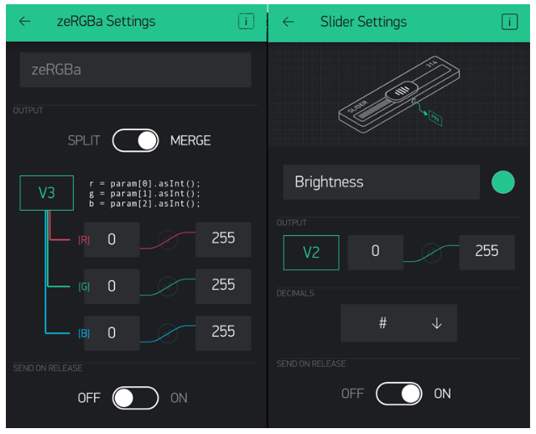This screenshot has width=536, height=434.
Task: Go back from Slider Settings screen
Action: tap(289, 22)
